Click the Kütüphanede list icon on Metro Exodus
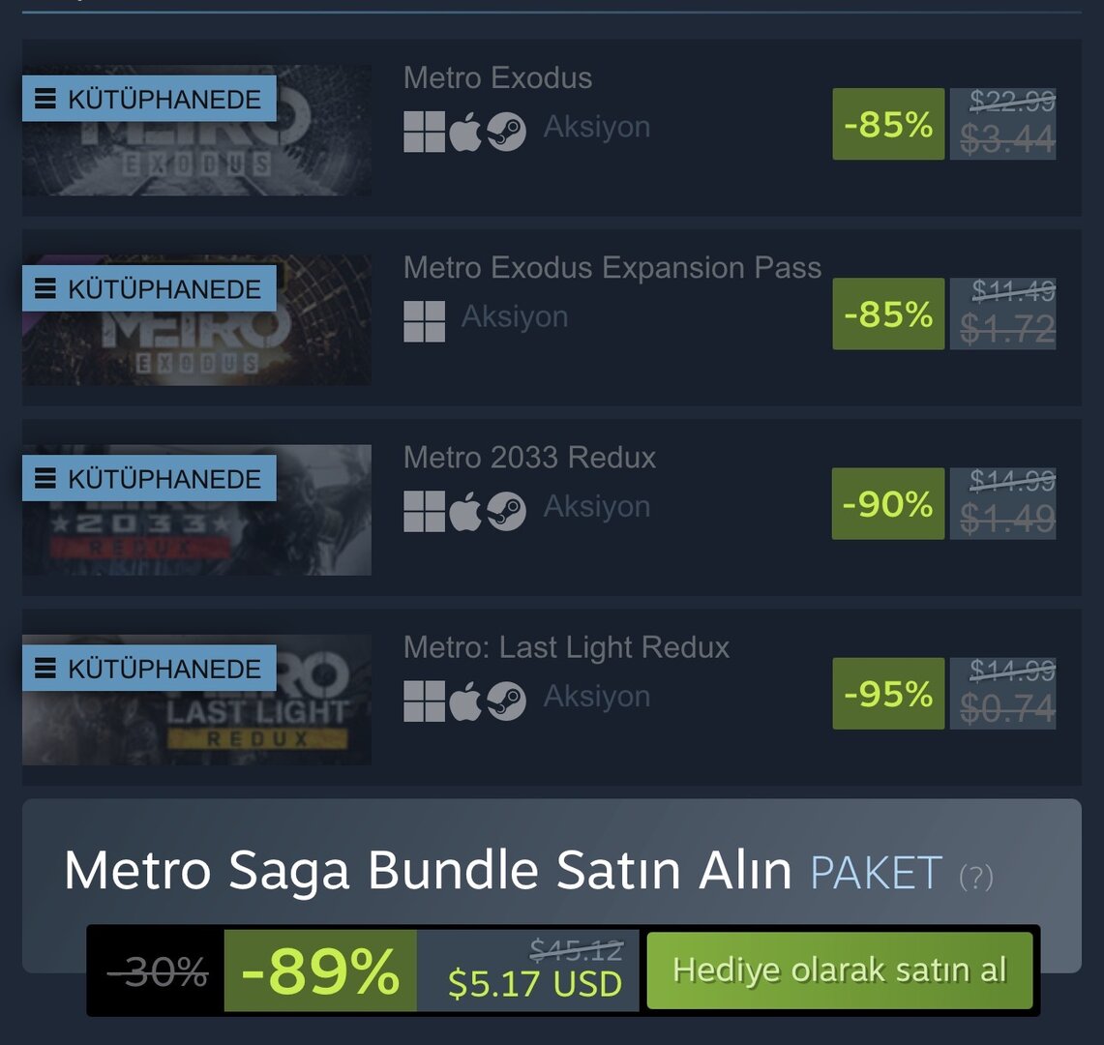 point(45,99)
